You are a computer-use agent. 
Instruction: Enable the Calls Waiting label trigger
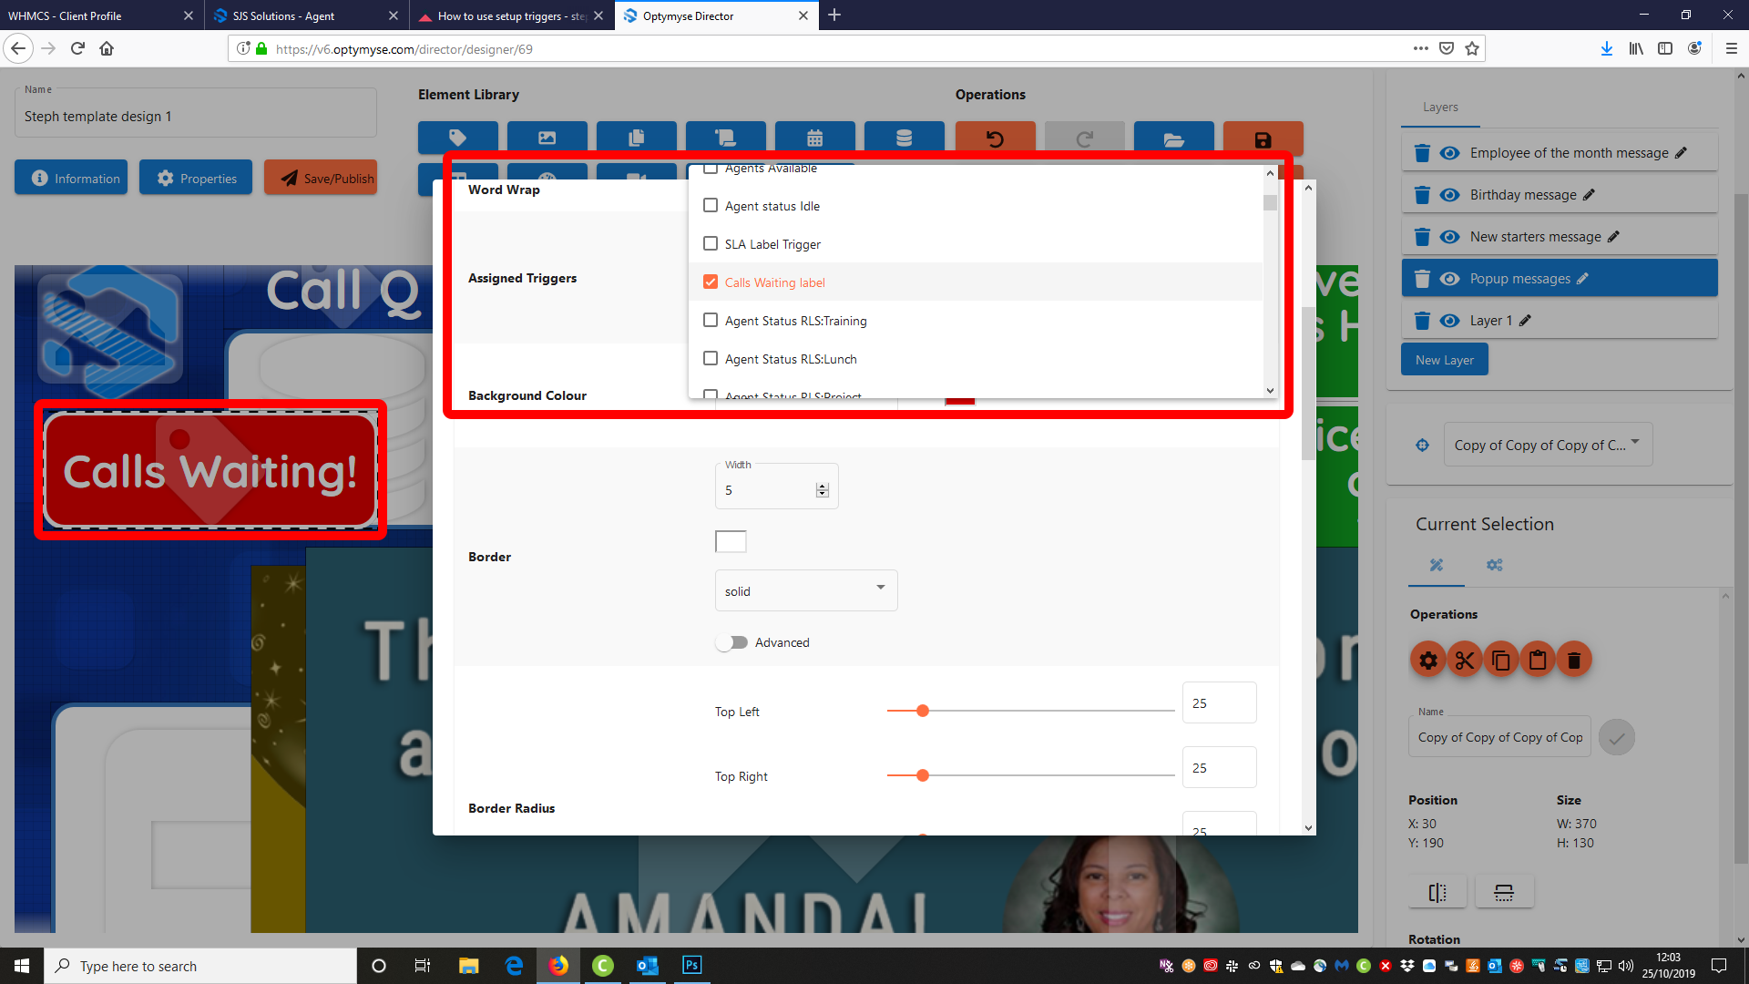click(710, 282)
